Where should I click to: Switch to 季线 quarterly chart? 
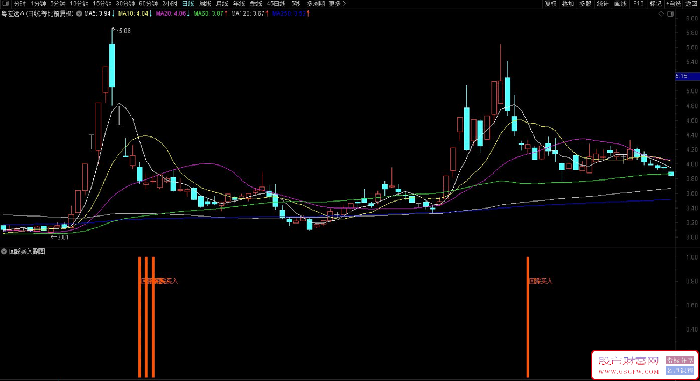click(x=256, y=3)
